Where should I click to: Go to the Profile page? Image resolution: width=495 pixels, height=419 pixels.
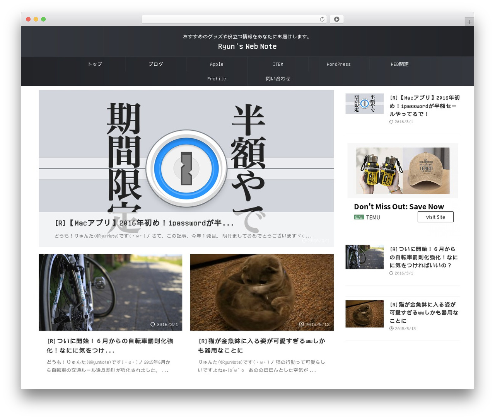[x=217, y=79]
